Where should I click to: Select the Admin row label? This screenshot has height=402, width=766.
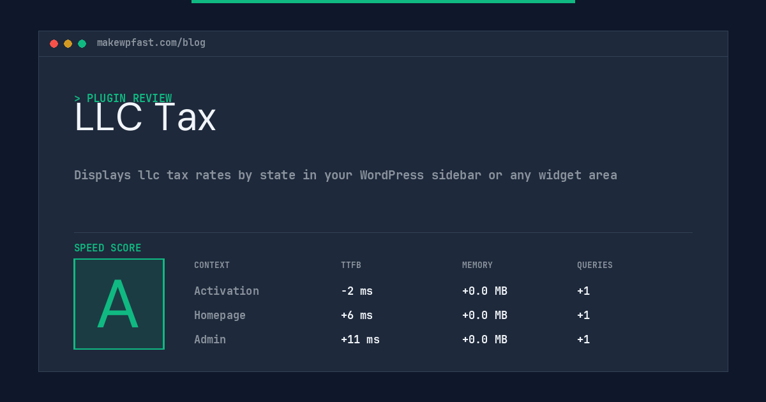coord(210,339)
